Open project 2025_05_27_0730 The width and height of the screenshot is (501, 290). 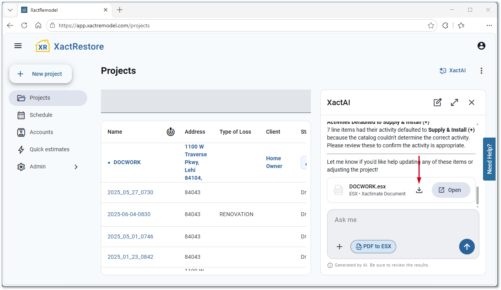click(x=130, y=192)
